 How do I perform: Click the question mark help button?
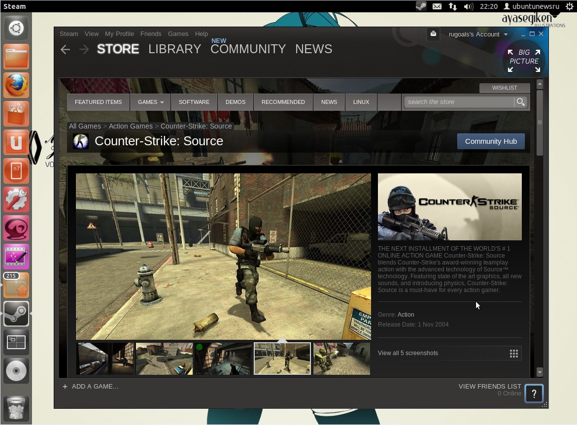534,394
